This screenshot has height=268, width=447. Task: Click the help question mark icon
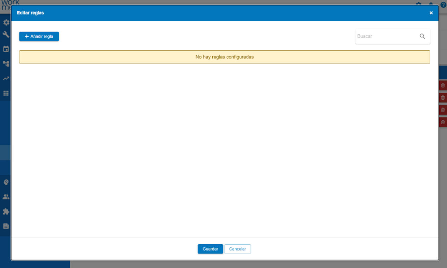click(443, 5)
